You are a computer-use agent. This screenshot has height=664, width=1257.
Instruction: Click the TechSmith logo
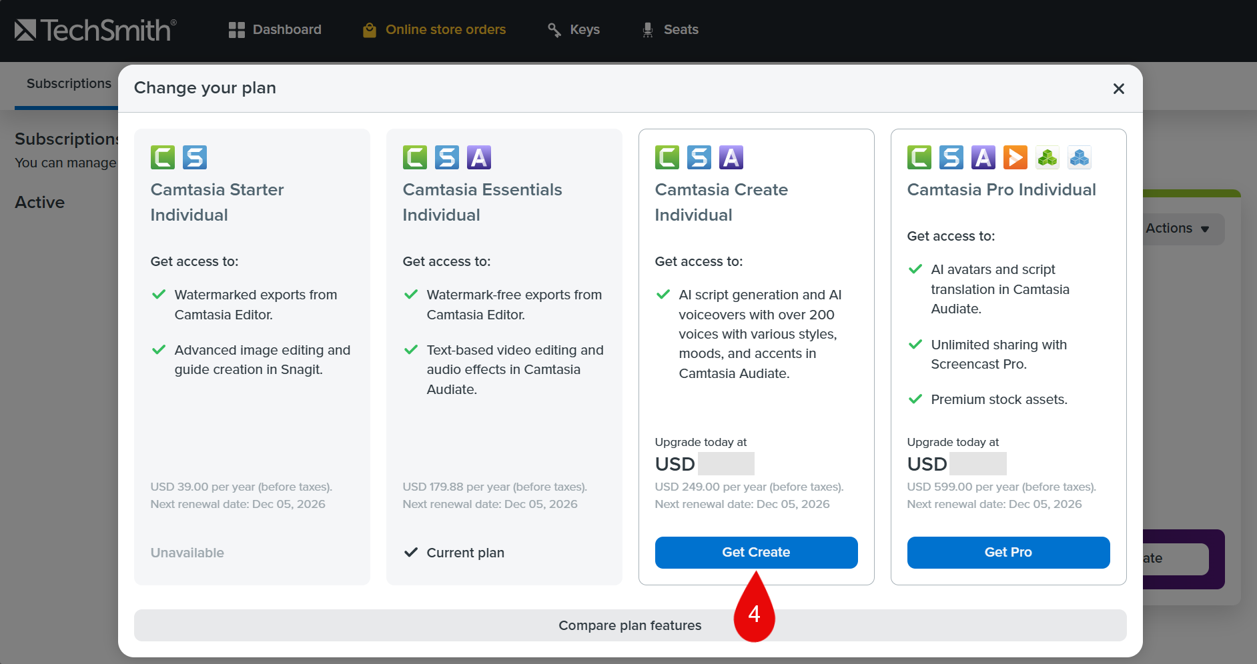click(x=95, y=30)
